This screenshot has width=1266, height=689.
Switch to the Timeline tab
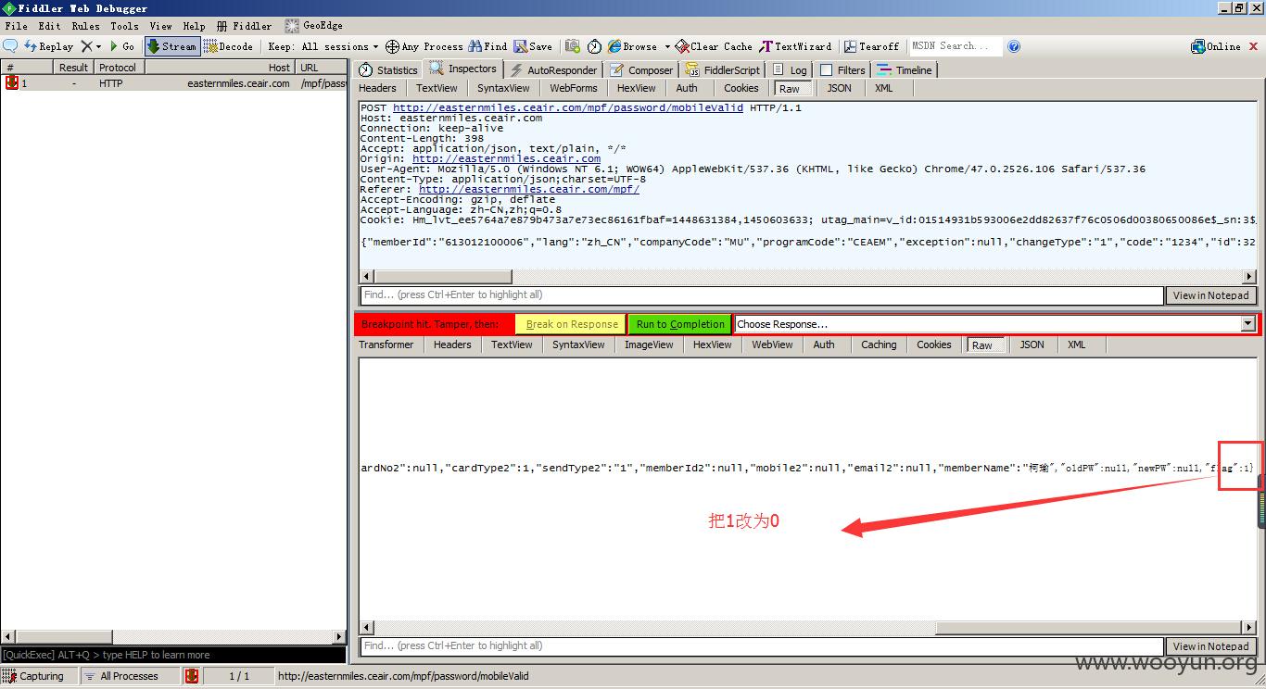click(905, 69)
